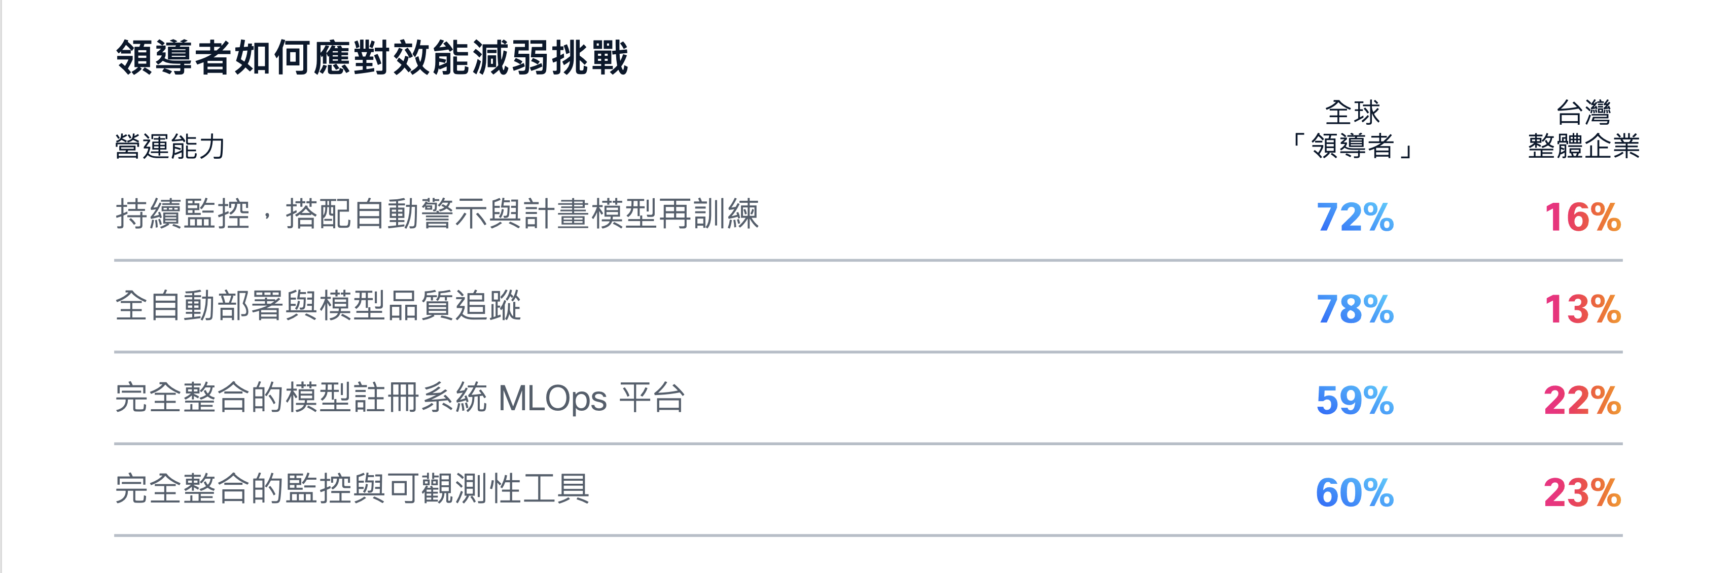The width and height of the screenshot is (1735, 573).
Task: Click the 全球「領導者」column header
Action: point(1353,129)
